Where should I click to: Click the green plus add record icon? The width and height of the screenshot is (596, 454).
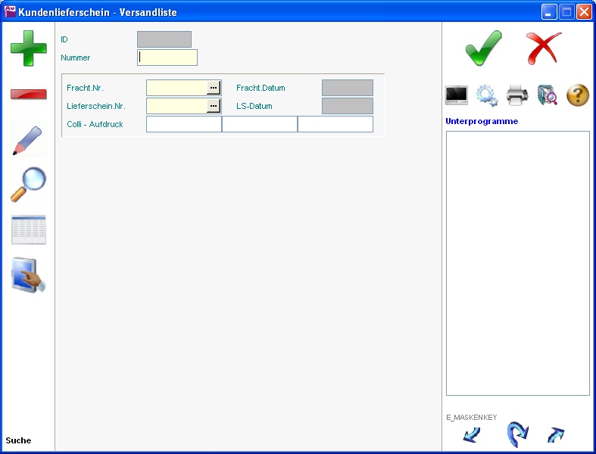coord(28,48)
